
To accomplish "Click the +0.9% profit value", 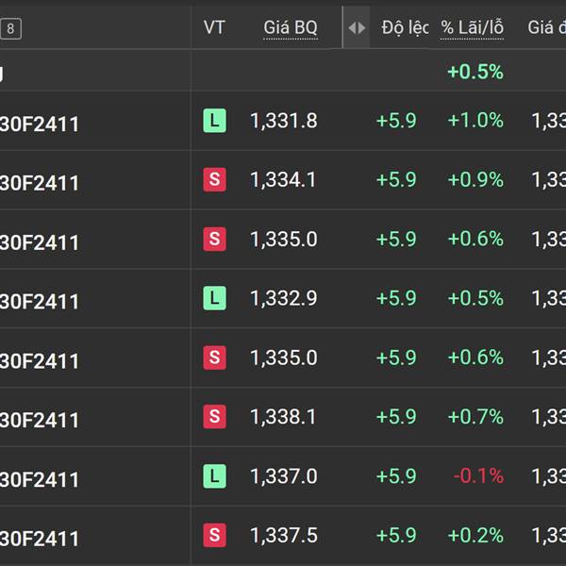I will pyautogui.click(x=475, y=179).
